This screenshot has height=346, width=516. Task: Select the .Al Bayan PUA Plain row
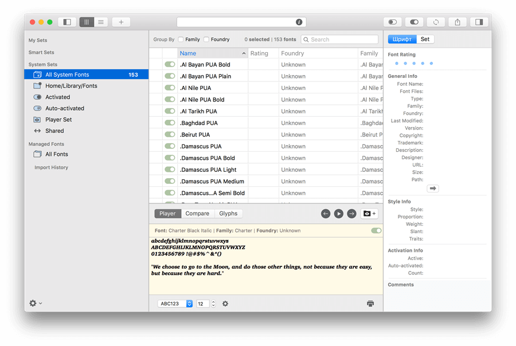pyautogui.click(x=266, y=76)
